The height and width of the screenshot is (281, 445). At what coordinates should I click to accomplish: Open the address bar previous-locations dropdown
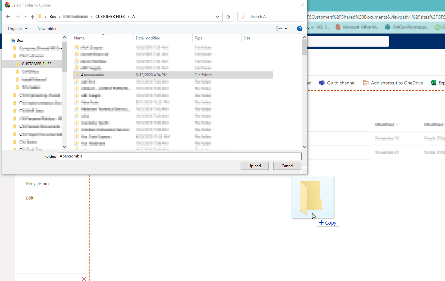coord(217,16)
